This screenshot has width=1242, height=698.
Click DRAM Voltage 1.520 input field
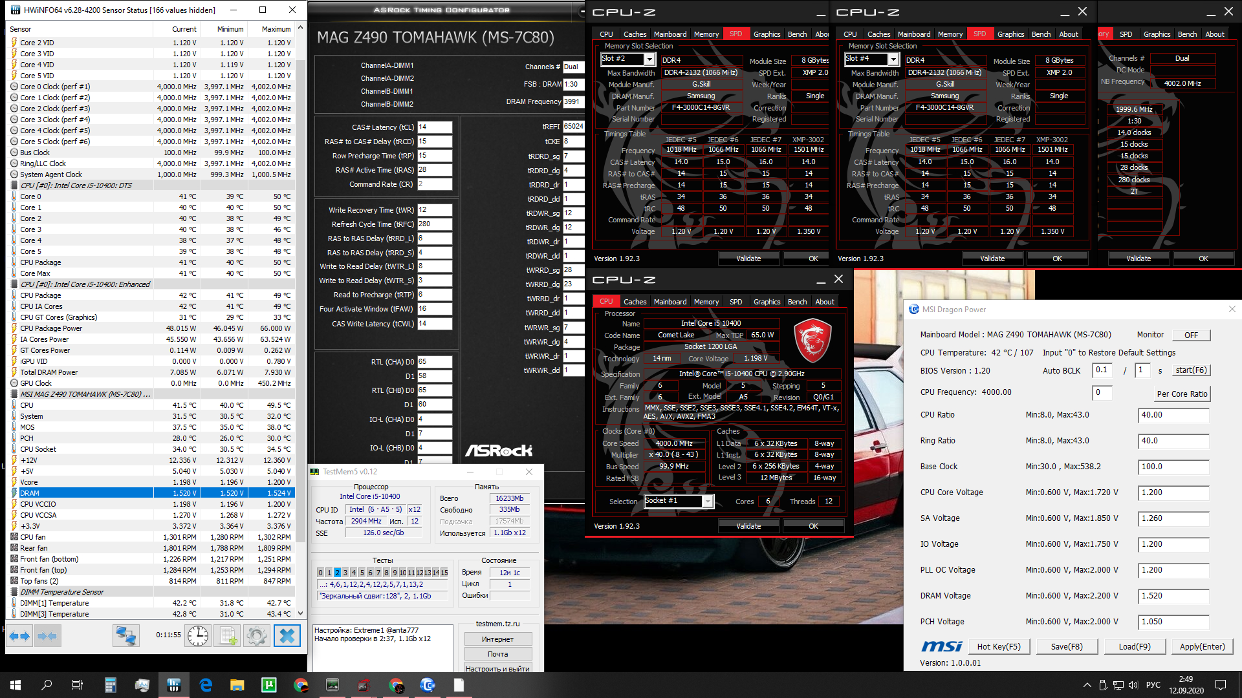(x=1173, y=596)
